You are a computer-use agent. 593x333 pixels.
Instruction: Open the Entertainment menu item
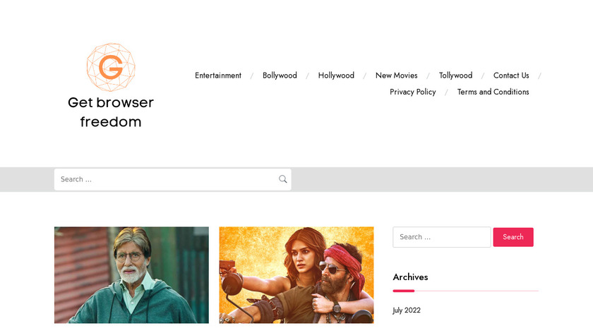point(218,75)
